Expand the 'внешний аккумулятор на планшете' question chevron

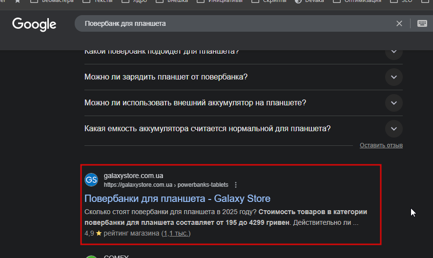[394, 103]
